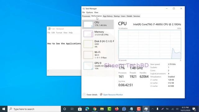Select the CPU resource in the sidebar
The width and height of the screenshot is (199, 112).
(98, 24)
